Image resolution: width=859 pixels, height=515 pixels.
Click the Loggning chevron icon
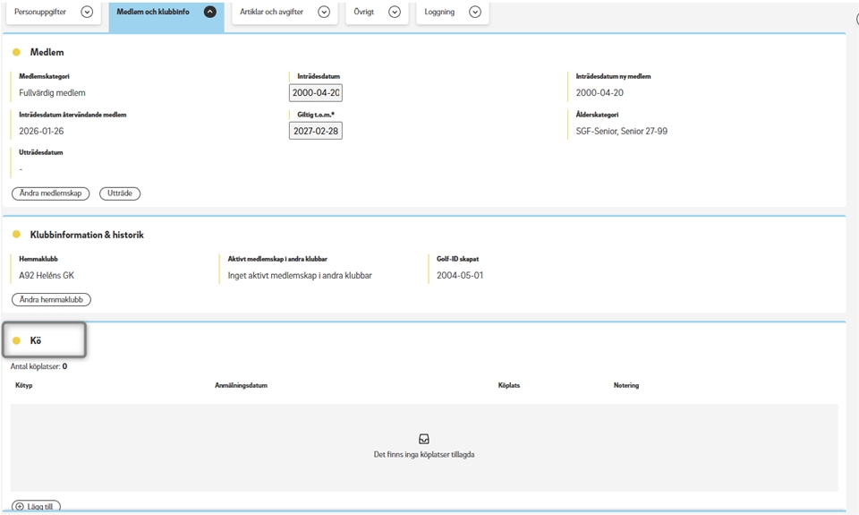475,12
